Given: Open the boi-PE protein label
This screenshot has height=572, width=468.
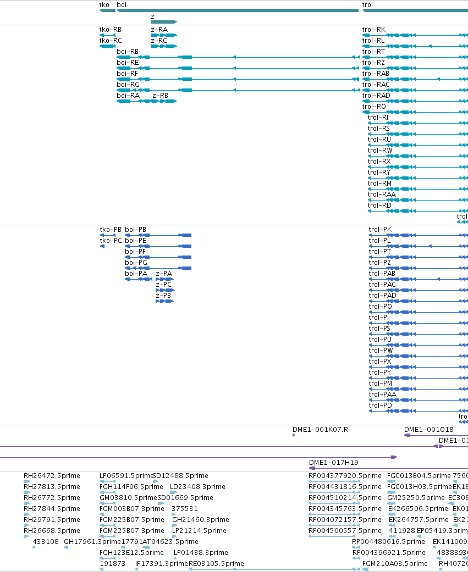Looking at the screenshot, I should click(x=135, y=241).
